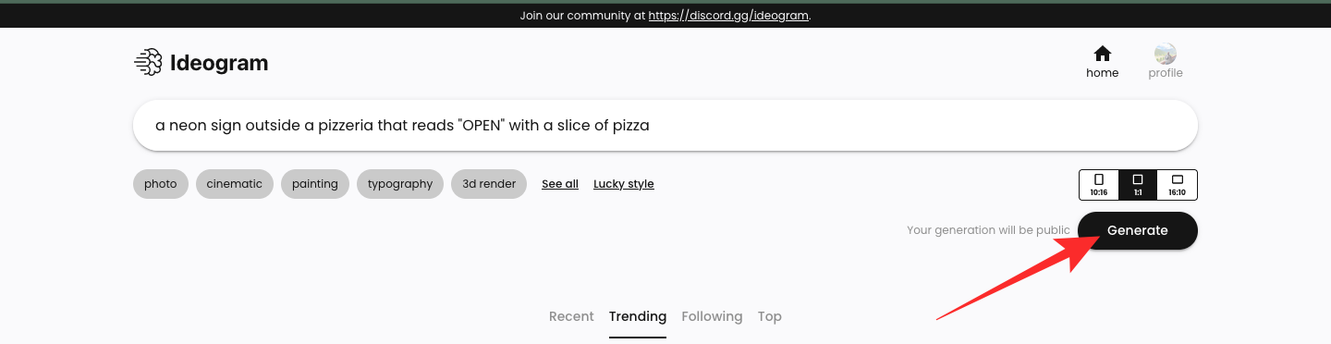Toggle the cinematic style tag
1331x344 pixels.
coord(235,184)
